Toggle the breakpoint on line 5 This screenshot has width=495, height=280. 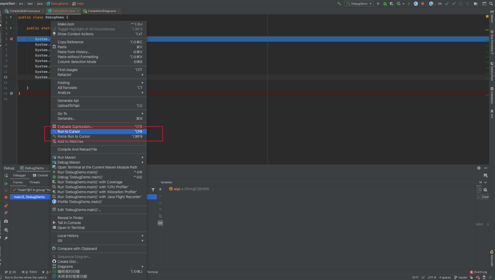pos(11,39)
